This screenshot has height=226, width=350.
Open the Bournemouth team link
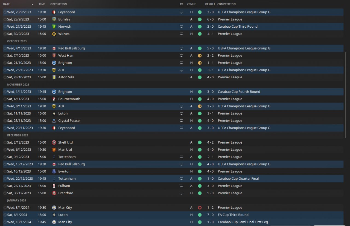(x=69, y=99)
